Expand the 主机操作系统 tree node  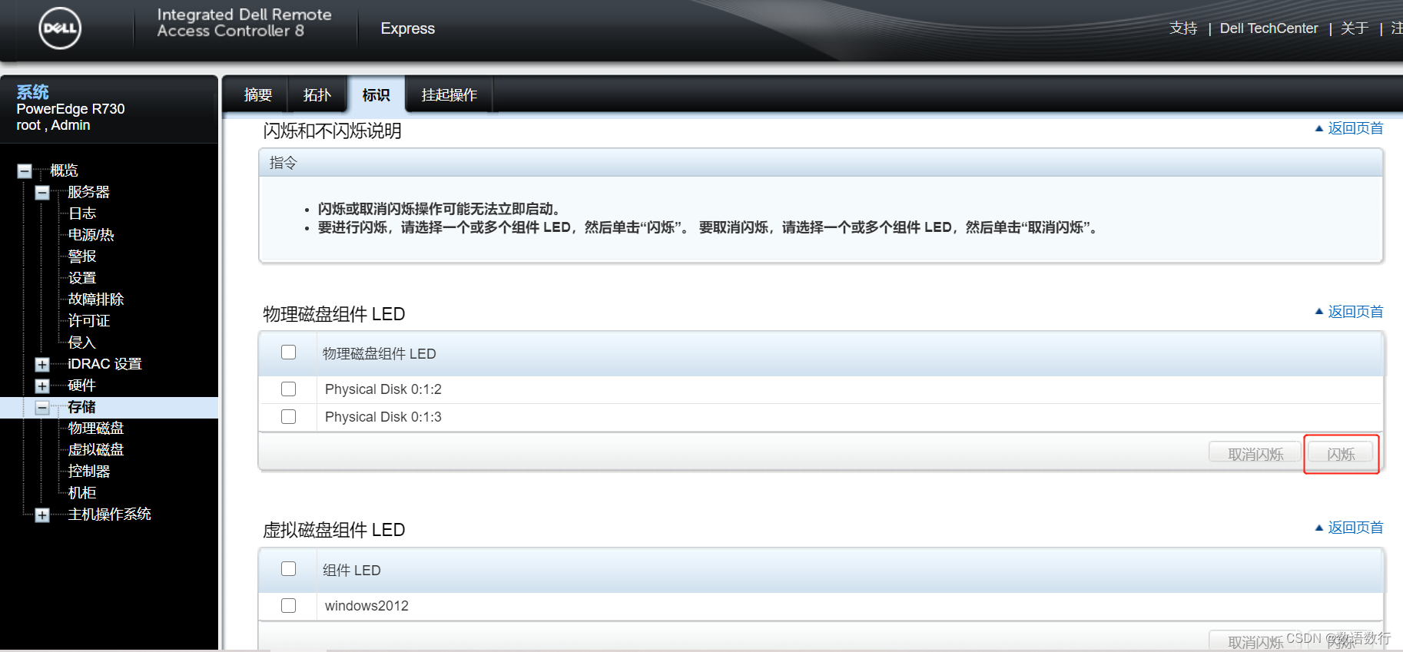point(42,515)
